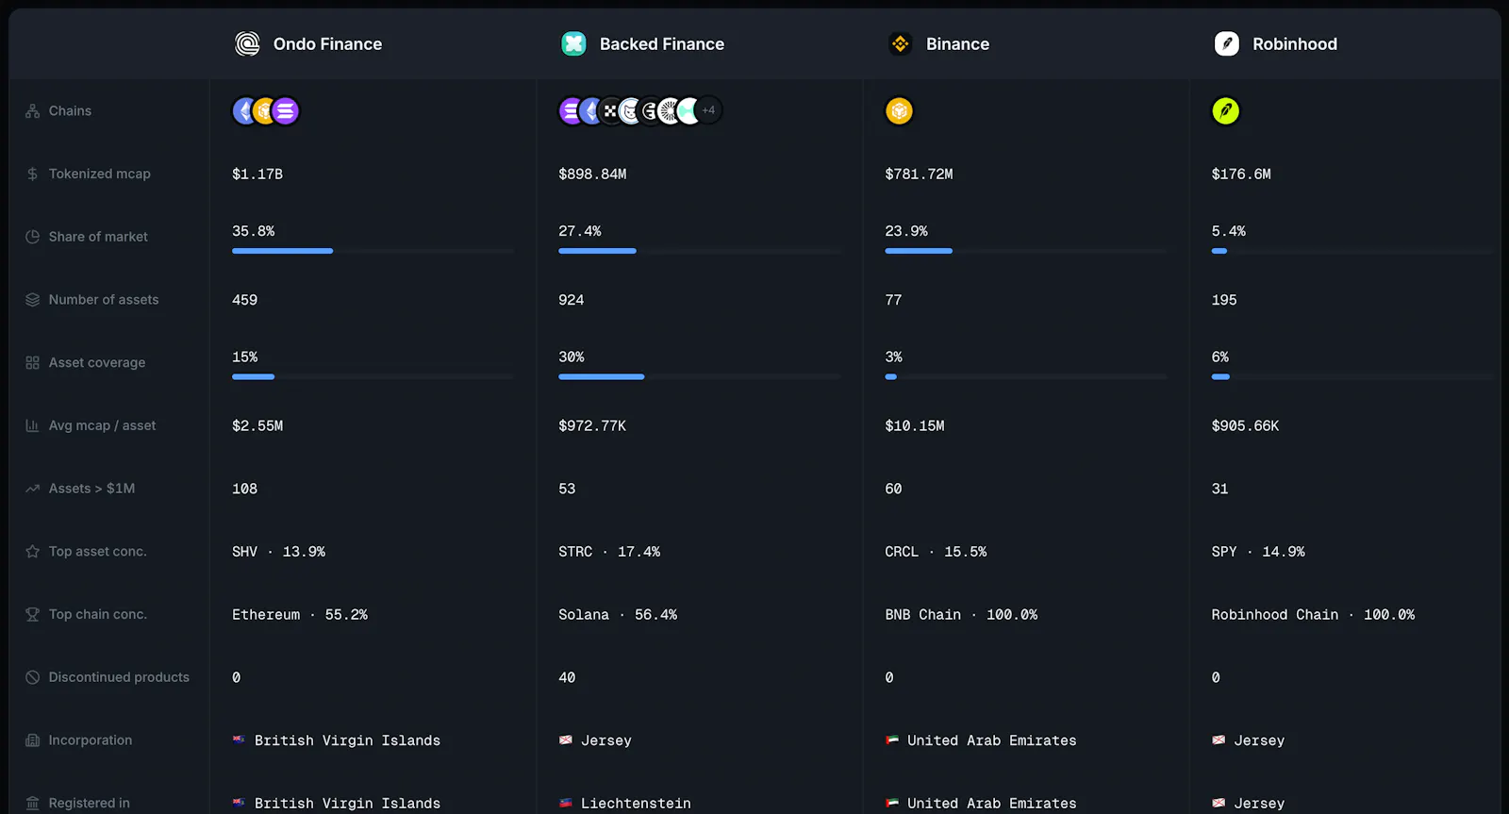Click the Top chain conc. trophy icon
This screenshot has height=814, width=1509.
(32, 614)
